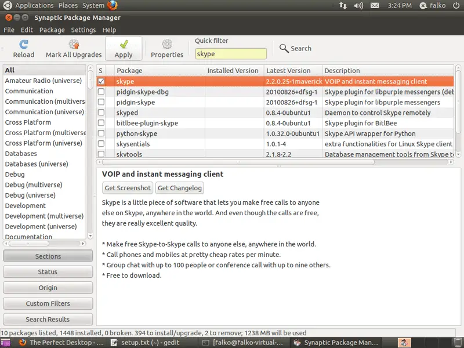
Task: Sort by the S status column header
Action: (100, 70)
